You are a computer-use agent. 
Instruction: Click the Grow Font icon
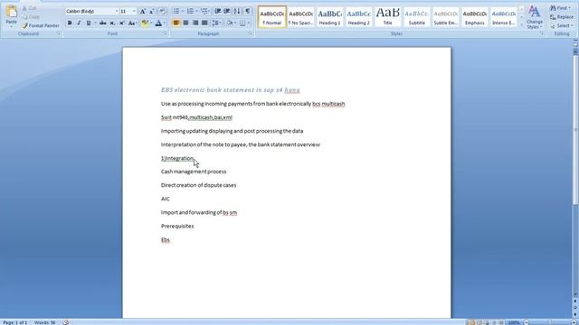(143, 12)
